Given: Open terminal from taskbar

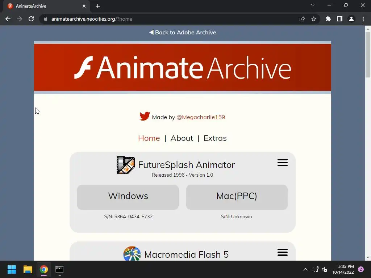Looking at the screenshot, I should 59,269.
